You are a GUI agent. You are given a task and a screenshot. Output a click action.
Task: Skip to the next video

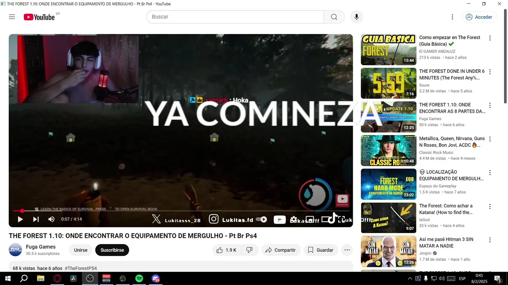36,219
